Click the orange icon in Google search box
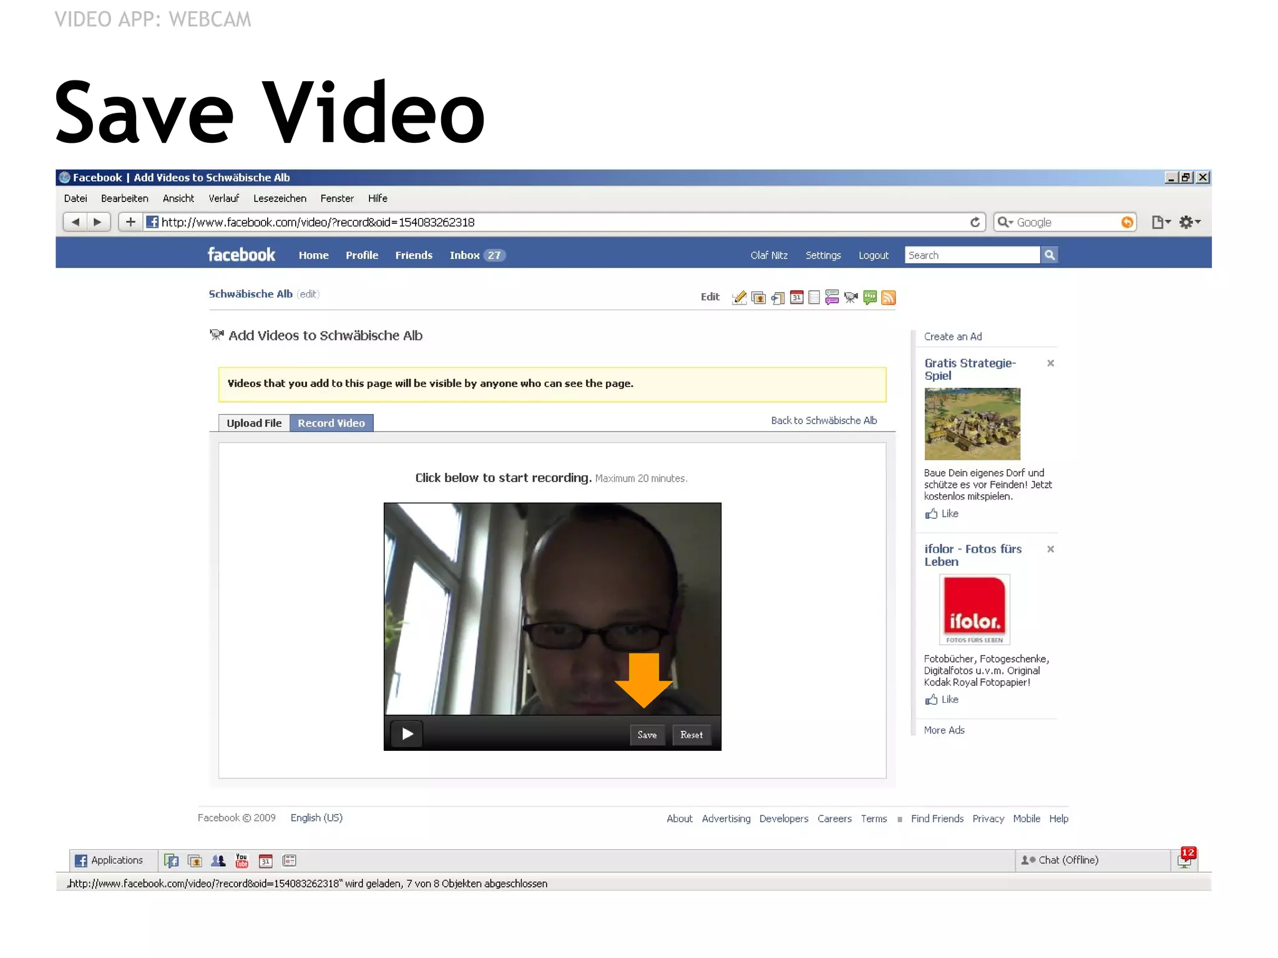Screen dimensions: 1278x958 click(1127, 222)
